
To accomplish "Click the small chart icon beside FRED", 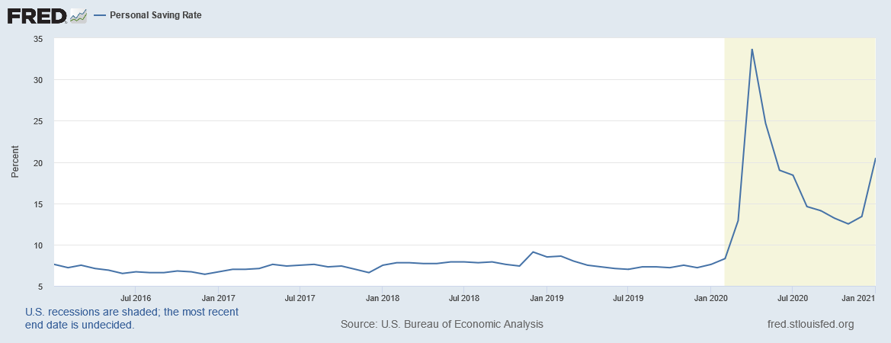I will pos(79,16).
